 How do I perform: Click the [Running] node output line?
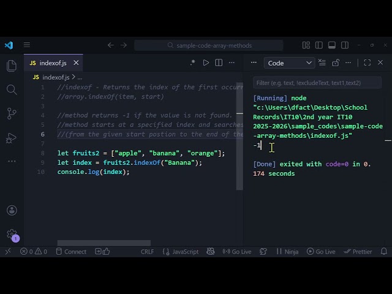coord(280,98)
